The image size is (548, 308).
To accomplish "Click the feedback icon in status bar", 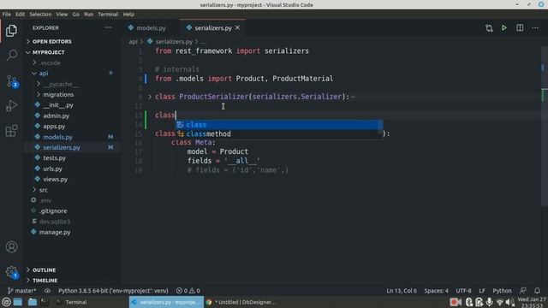I will [523, 291].
